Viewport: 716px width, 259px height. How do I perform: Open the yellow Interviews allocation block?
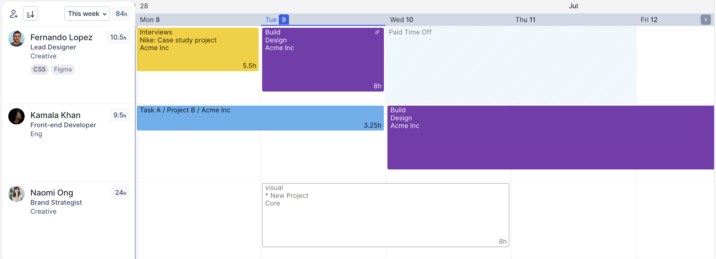pyautogui.click(x=198, y=49)
